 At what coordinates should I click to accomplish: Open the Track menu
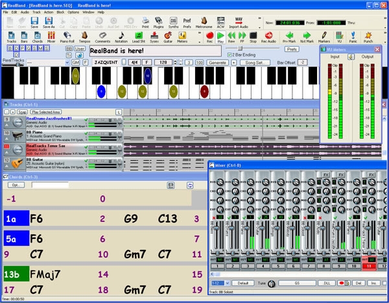(x=36, y=12)
